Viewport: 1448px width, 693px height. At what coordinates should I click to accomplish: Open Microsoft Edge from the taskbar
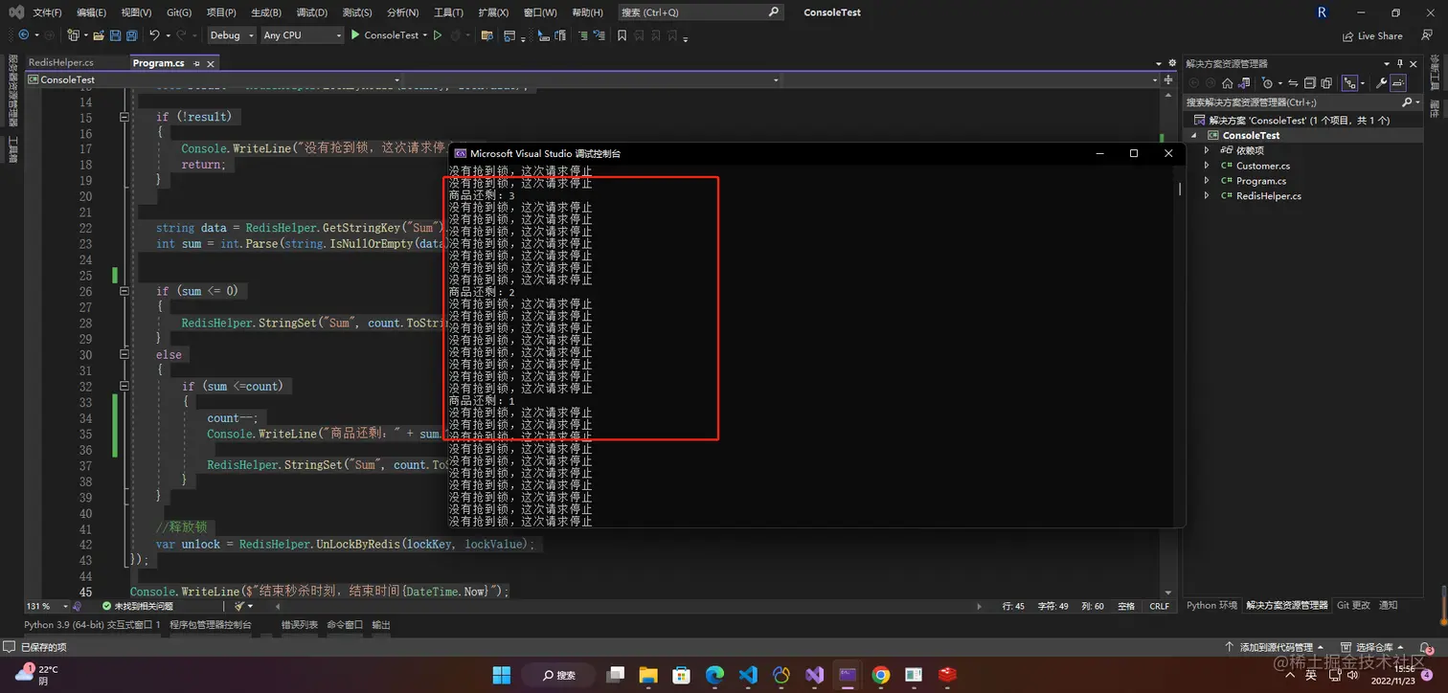[x=714, y=675]
